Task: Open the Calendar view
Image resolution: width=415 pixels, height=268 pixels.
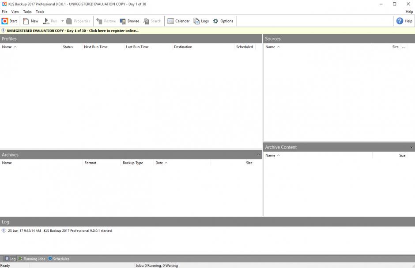Action: (x=178, y=21)
